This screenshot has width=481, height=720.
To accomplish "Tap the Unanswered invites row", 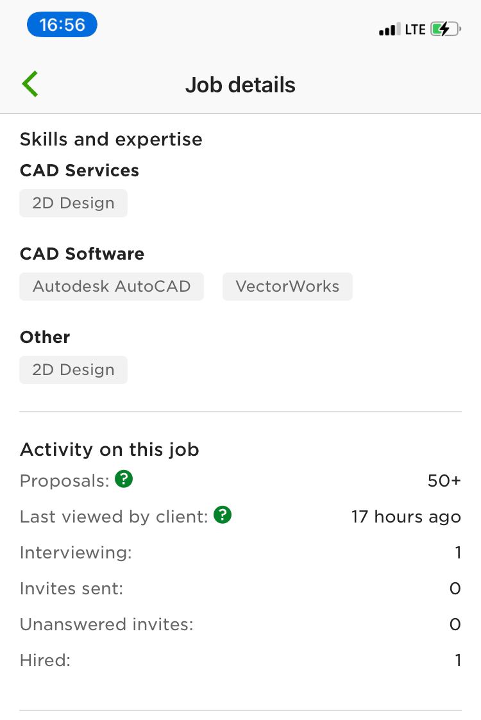I will pos(240,624).
